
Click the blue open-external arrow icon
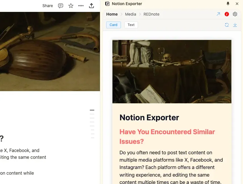(218, 14)
